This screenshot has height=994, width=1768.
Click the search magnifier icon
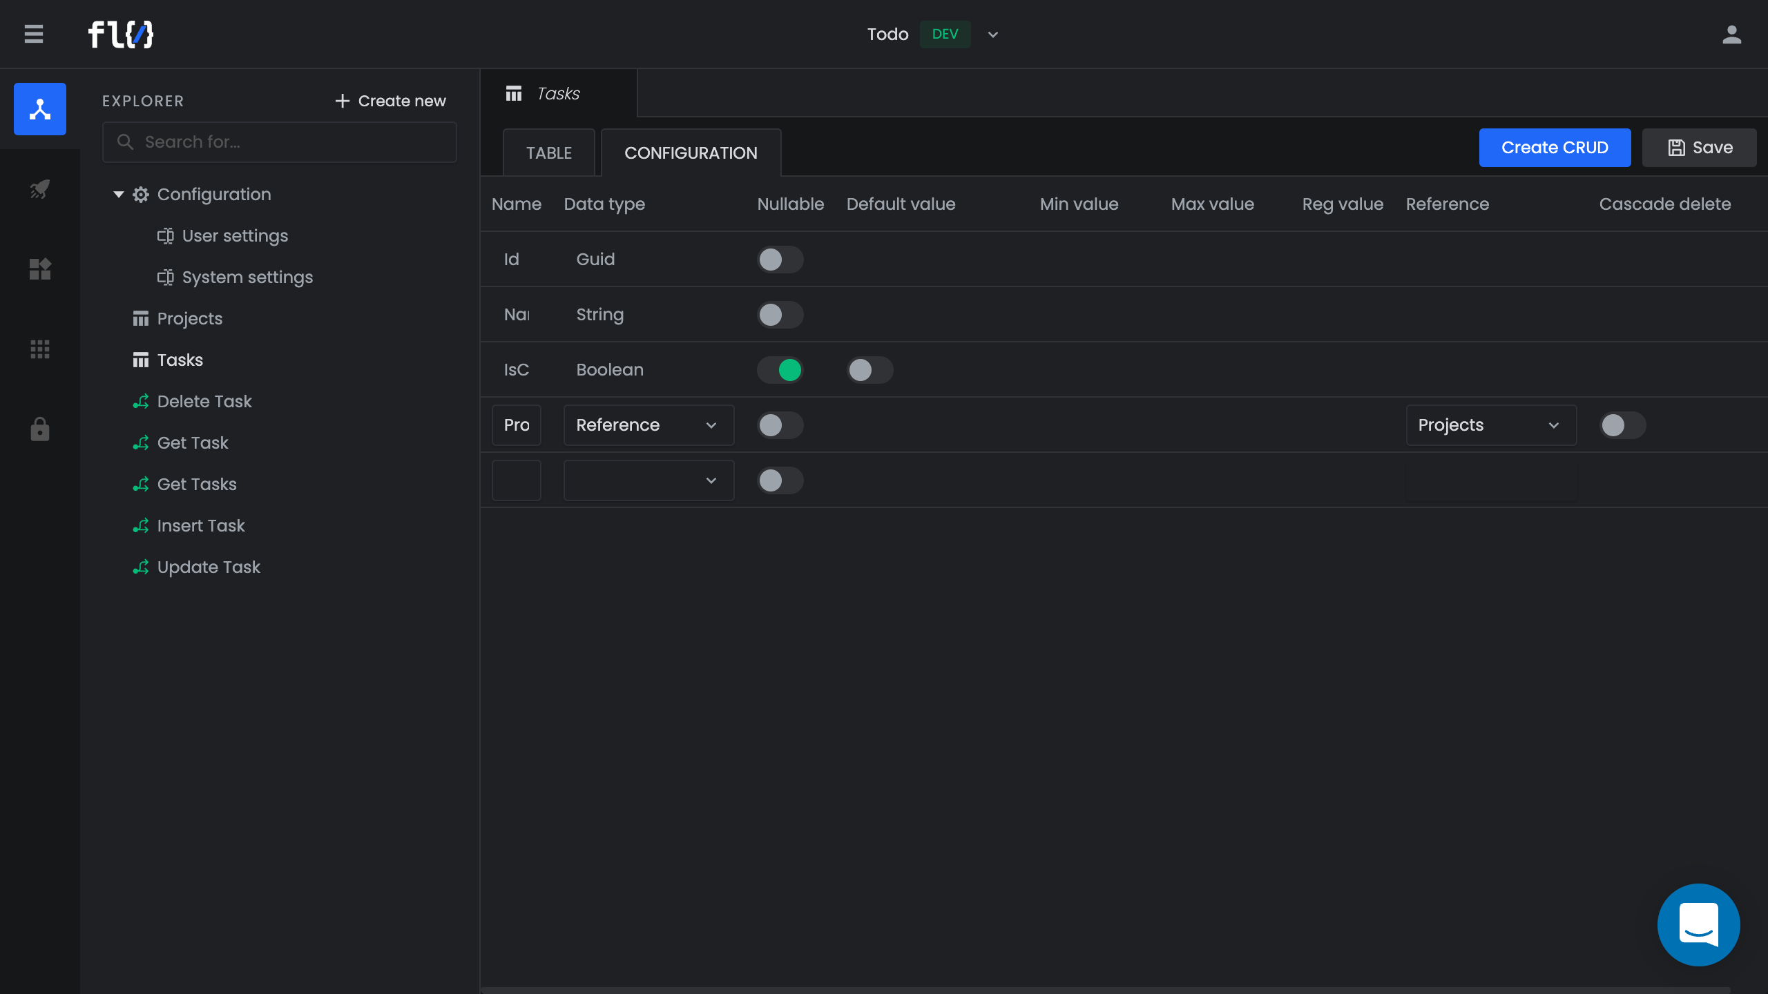pyautogui.click(x=125, y=142)
